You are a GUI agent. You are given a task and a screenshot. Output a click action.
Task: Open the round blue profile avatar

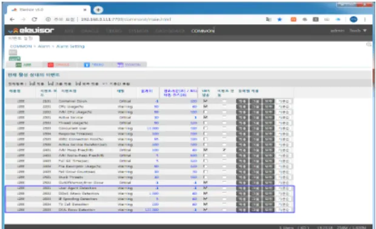click(x=354, y=19)
